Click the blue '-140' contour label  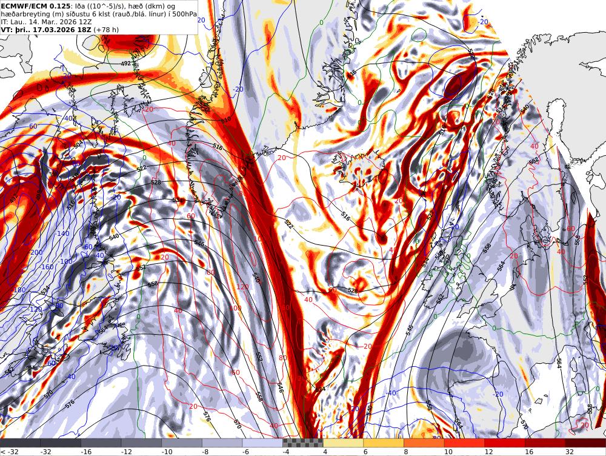(62, 233)
